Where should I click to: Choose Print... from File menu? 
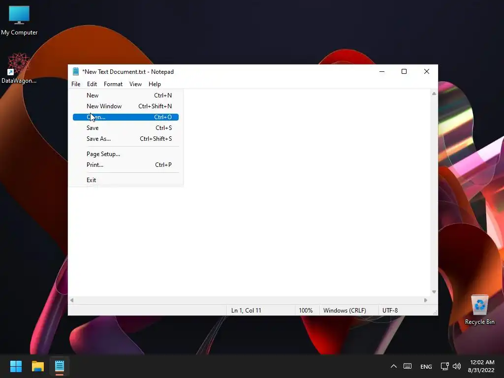click(x=126, y=165)
